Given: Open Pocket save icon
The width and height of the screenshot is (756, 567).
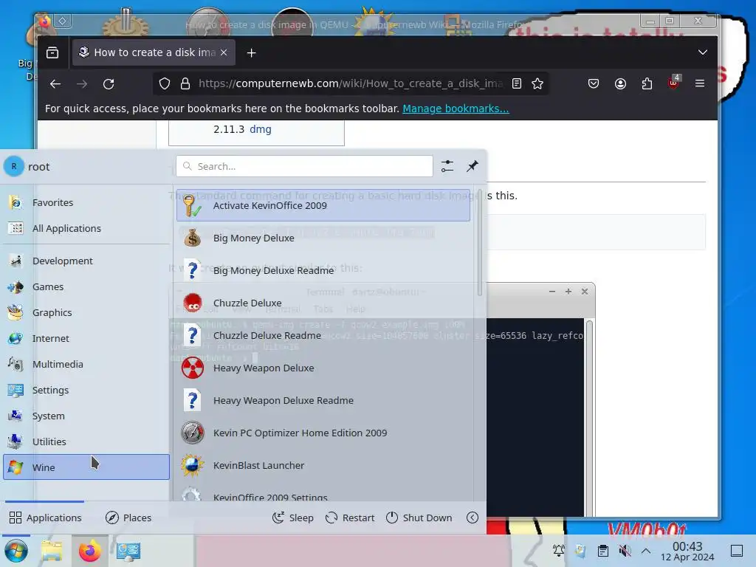Looking at the screenshot, I should click(594, 84).
